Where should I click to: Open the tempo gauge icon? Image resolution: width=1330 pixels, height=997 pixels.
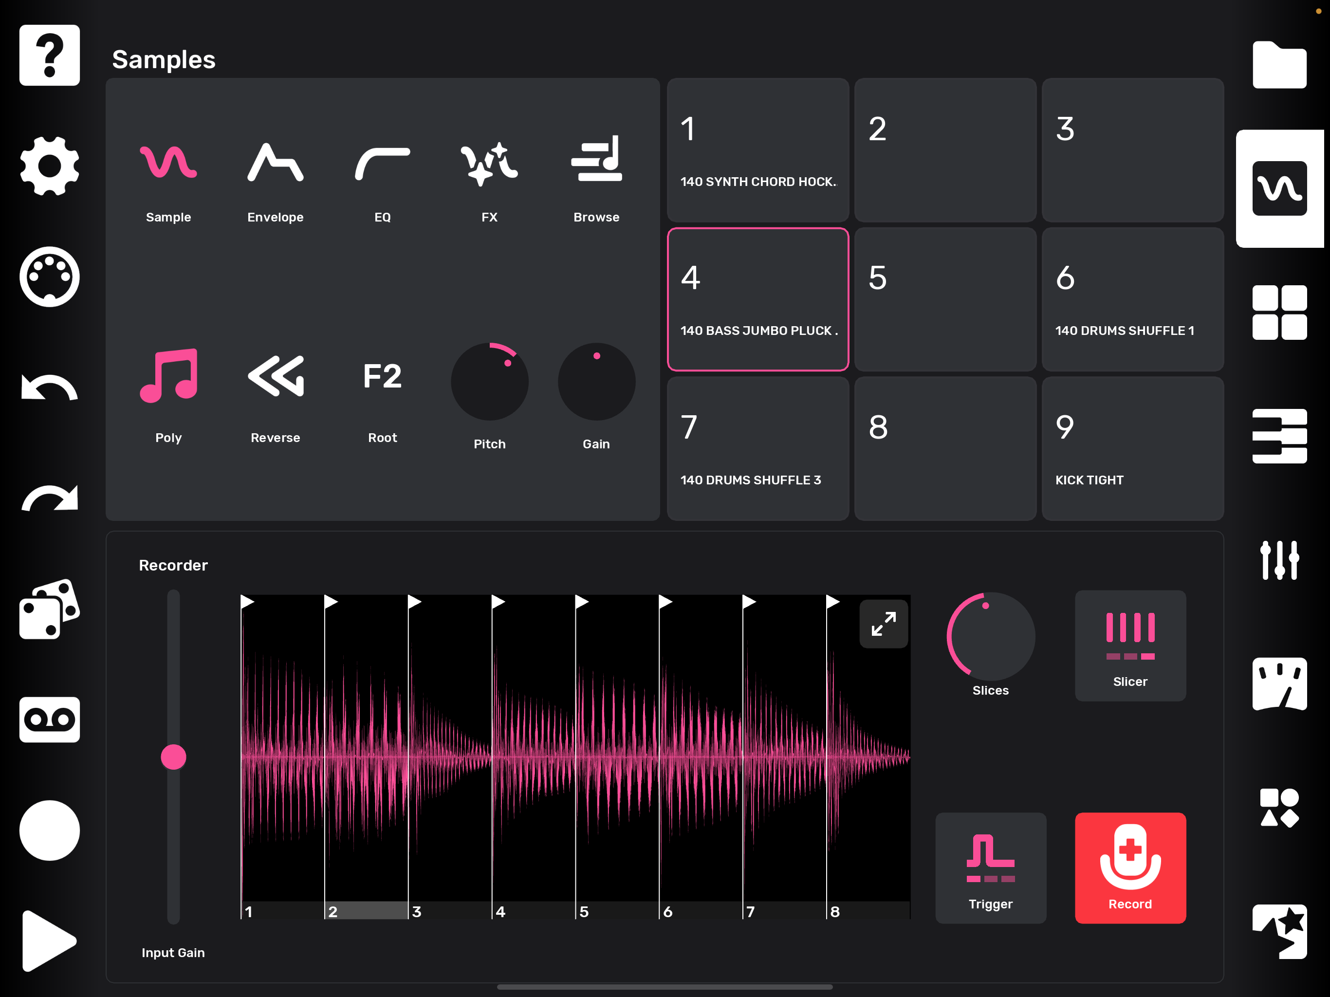(x=1279, y=683)
